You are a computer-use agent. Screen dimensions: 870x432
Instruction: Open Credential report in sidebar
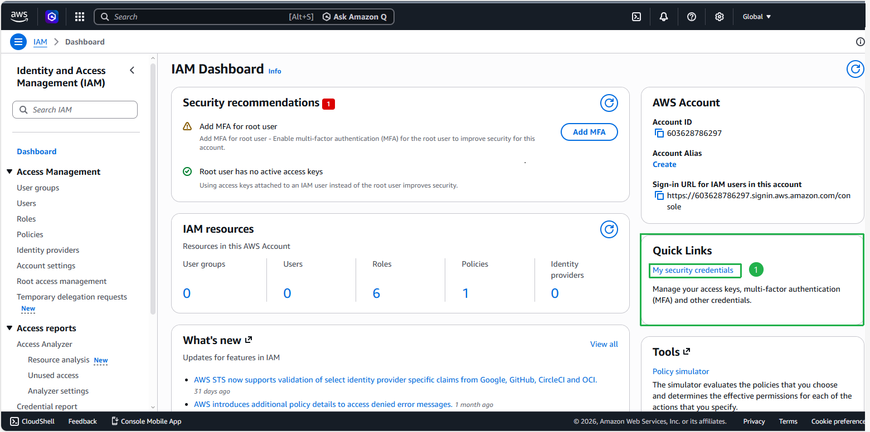click(47, 406)
